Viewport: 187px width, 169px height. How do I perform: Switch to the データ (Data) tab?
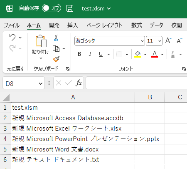[156, 25]
